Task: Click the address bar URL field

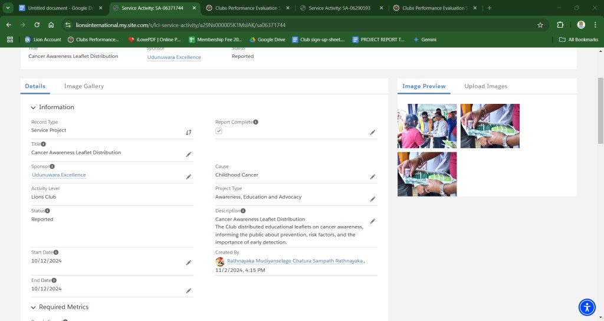Action: 300,25
